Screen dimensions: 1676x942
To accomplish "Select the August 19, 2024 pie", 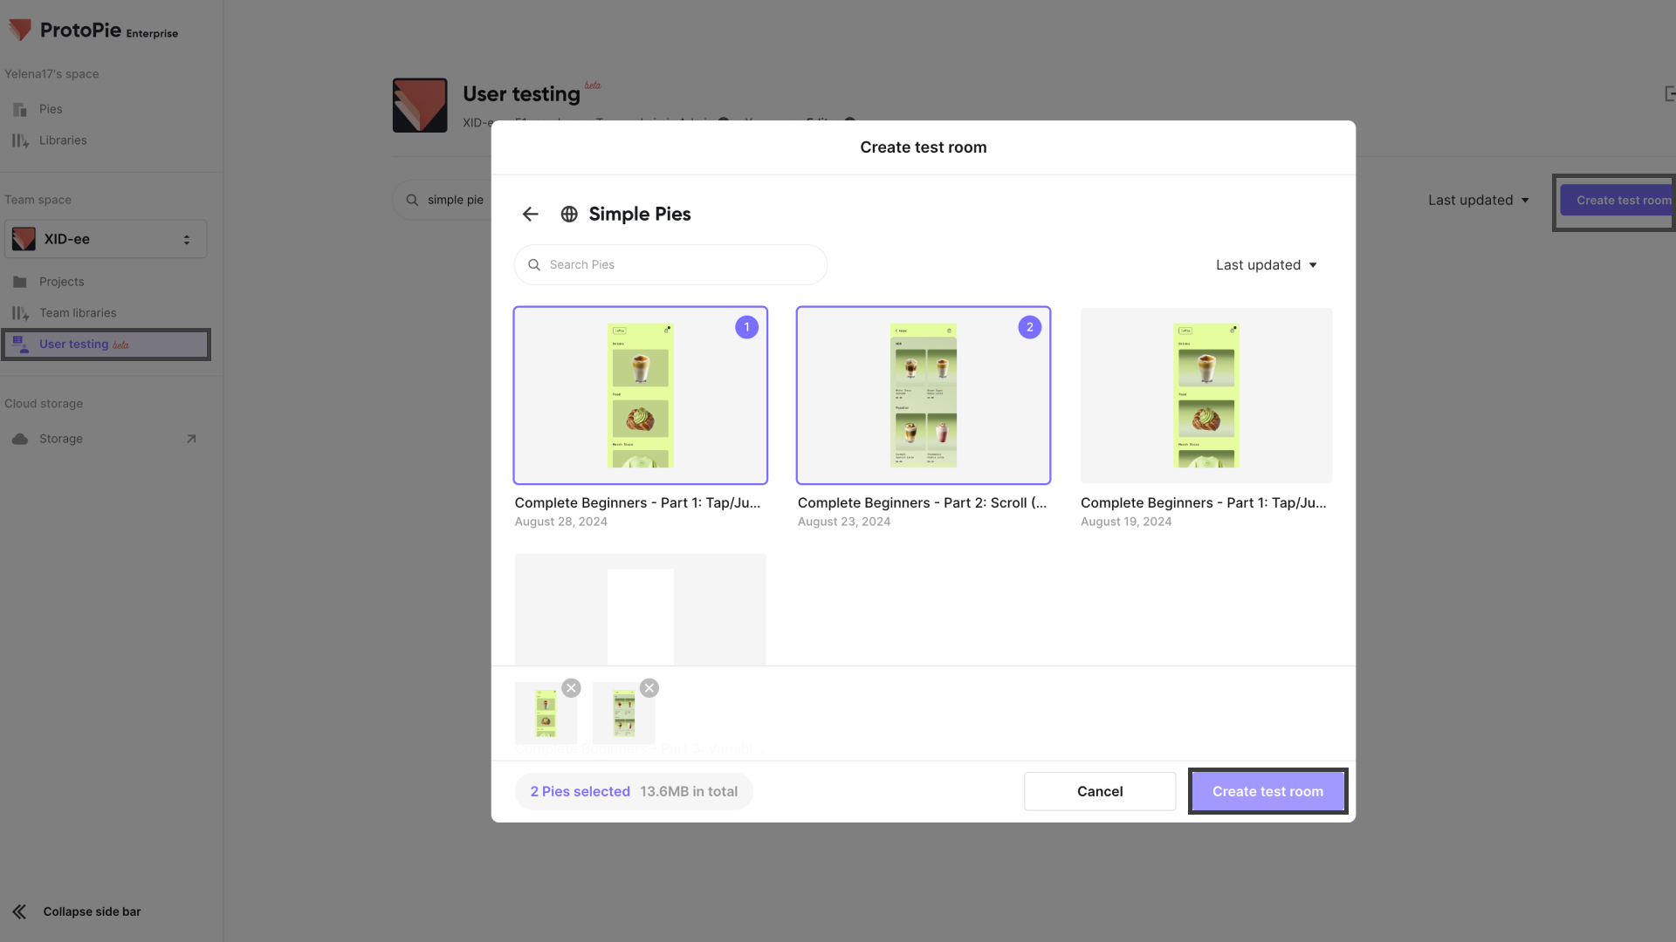I will click(1205, 395).
